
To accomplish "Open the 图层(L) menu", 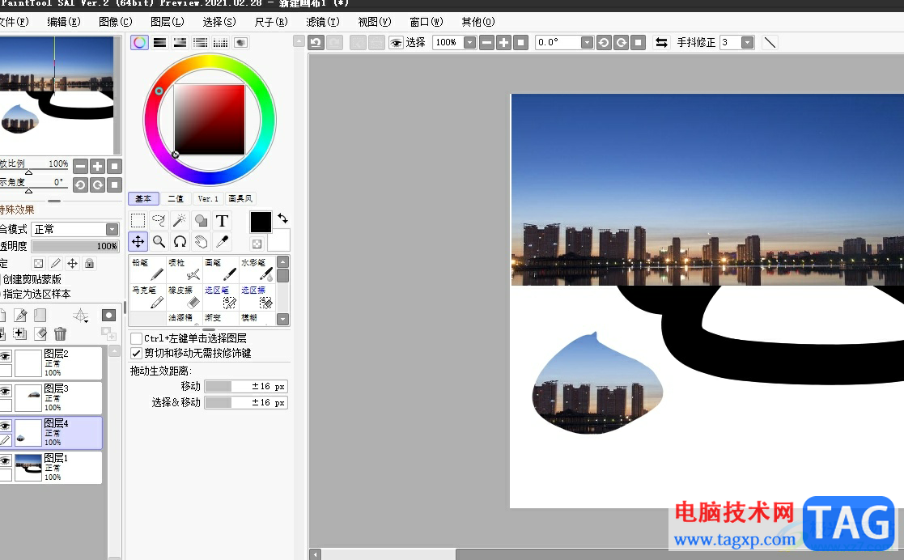I will click(168, 22).
